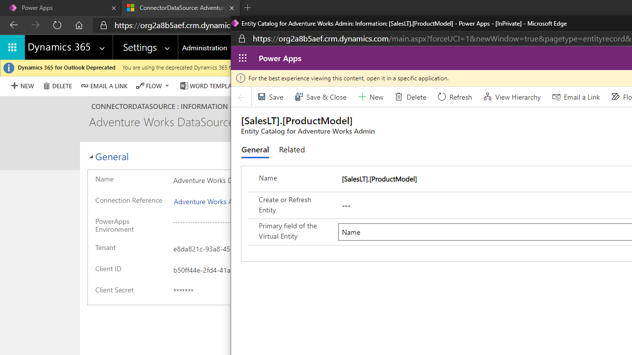Click EMAIL A LINK in background window
This screenshot has height=355, width=632.
coord(104,86)
